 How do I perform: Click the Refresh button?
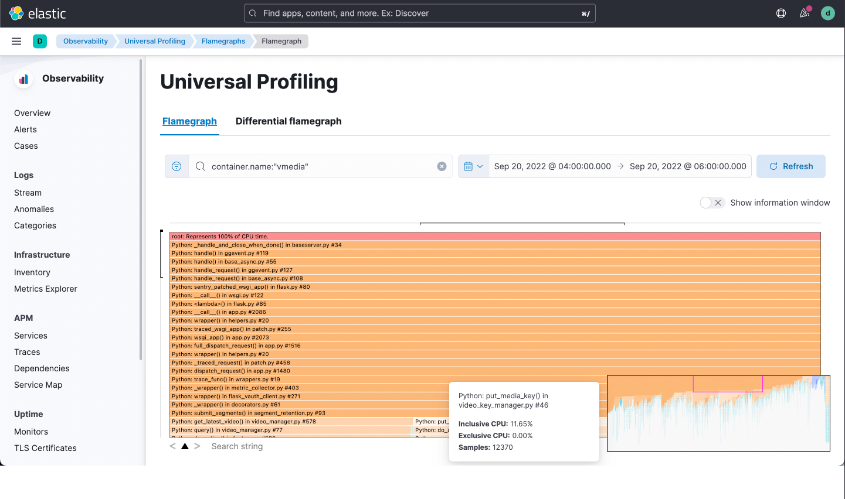[790, 166]
